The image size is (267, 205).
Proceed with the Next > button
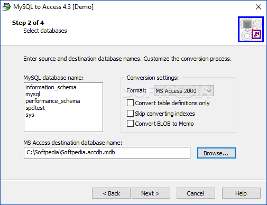point(151,193)
